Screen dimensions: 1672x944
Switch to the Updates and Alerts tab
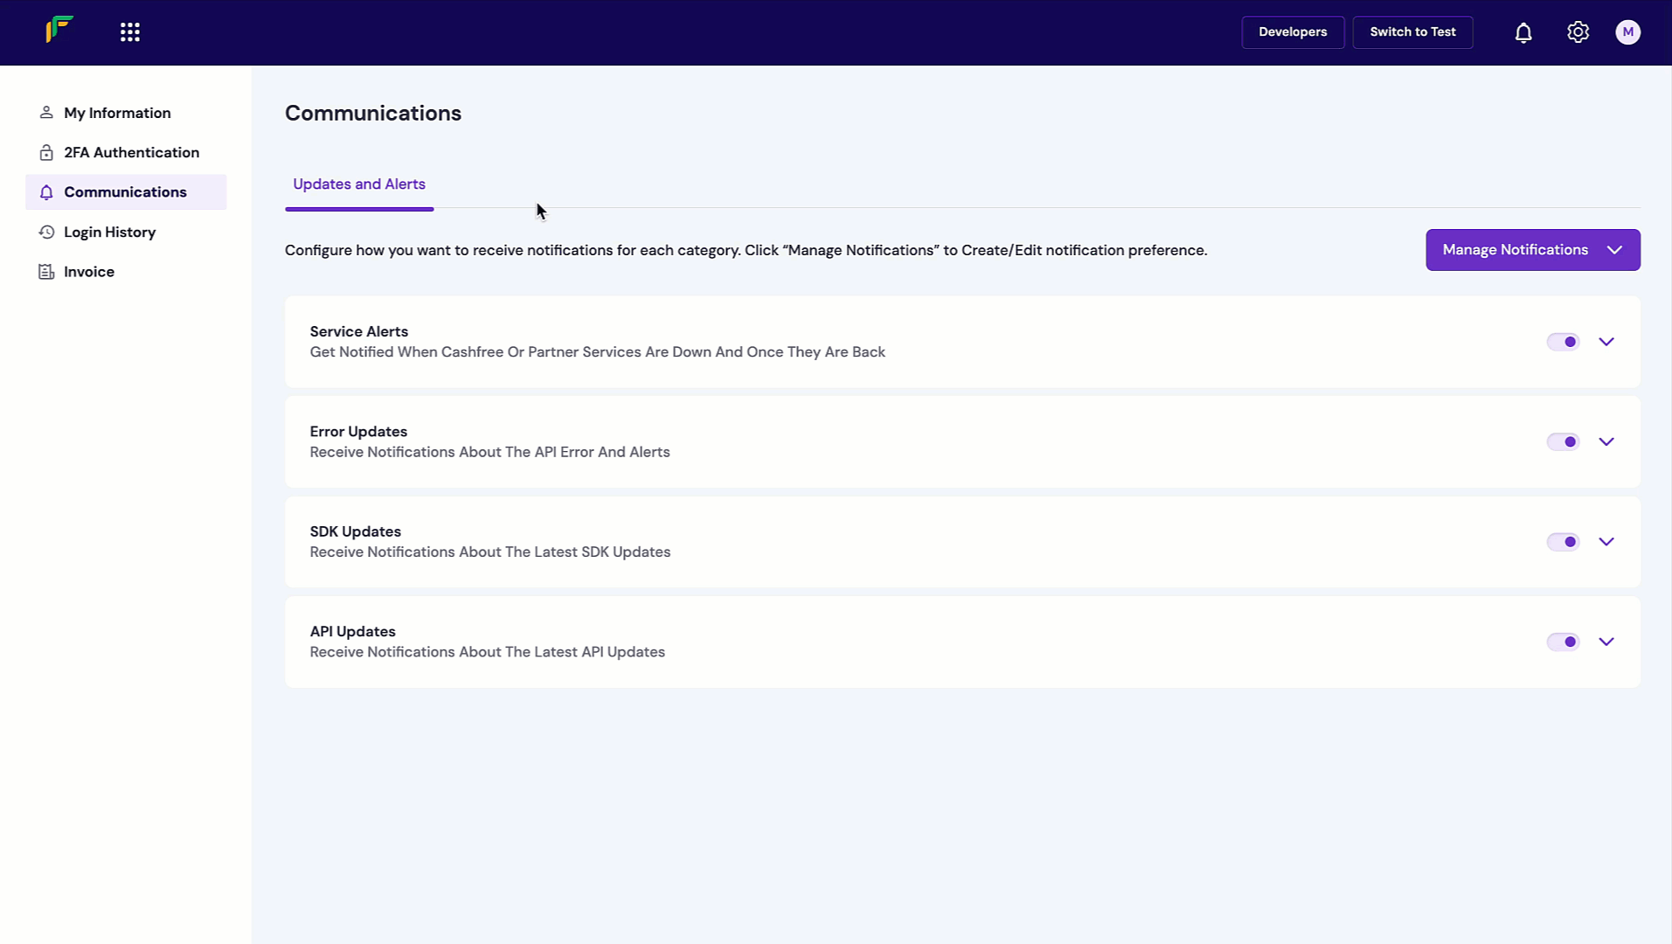pos(358,184)
